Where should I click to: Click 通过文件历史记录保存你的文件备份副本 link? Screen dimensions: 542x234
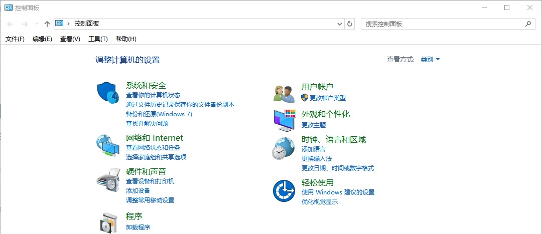[x=180, y=104]
